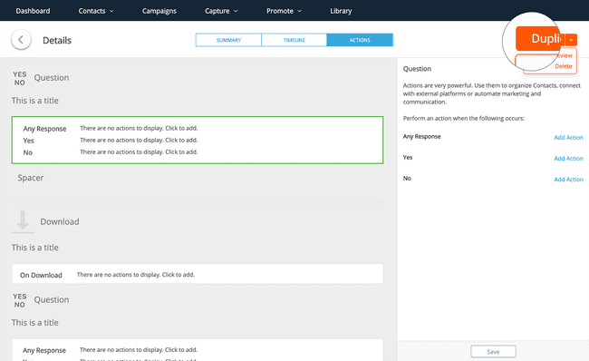The height and width of the screenshot is (361, 589).
Task: Click the Details page heading
Action: point(57,40)
